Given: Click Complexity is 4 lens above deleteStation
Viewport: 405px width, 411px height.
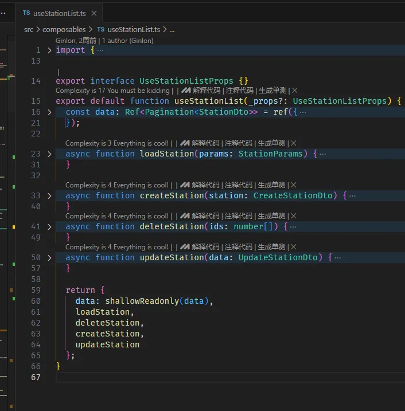Looking at the screenshot, I should 116,216.
